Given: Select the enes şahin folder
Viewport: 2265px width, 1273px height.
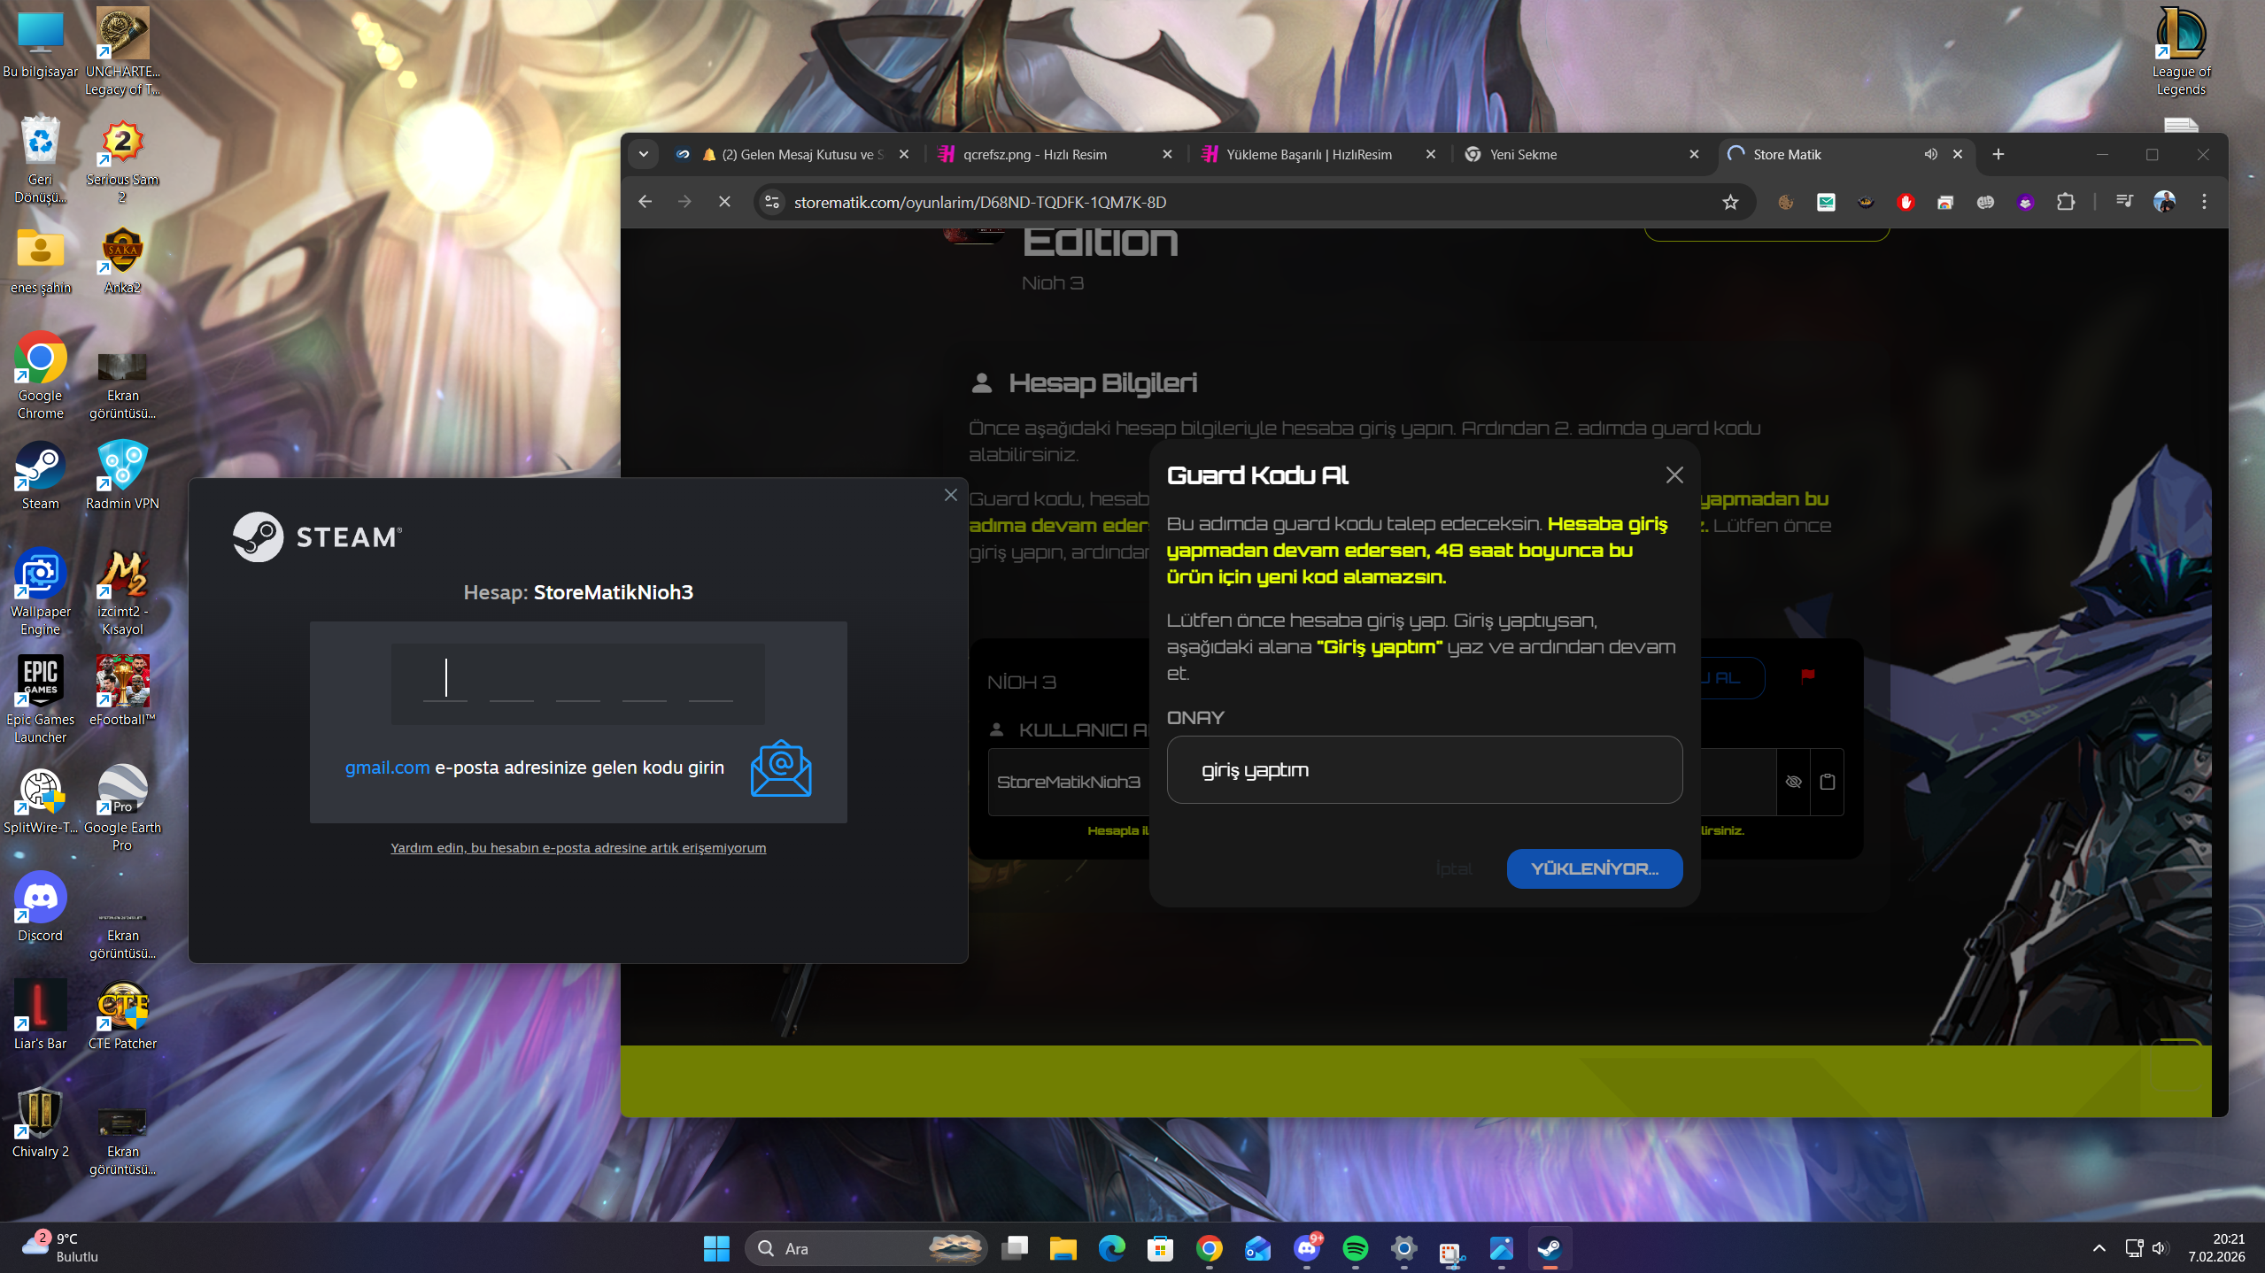Looking at the screenshot, I should point(40,261).
